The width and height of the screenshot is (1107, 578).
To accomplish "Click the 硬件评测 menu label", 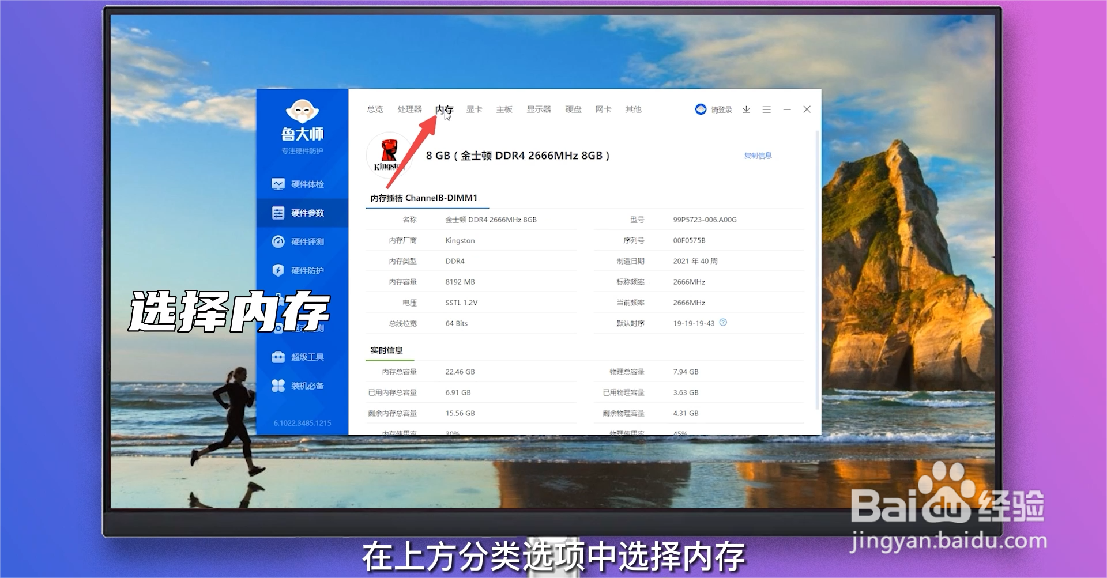I will (x=307, y=241).
